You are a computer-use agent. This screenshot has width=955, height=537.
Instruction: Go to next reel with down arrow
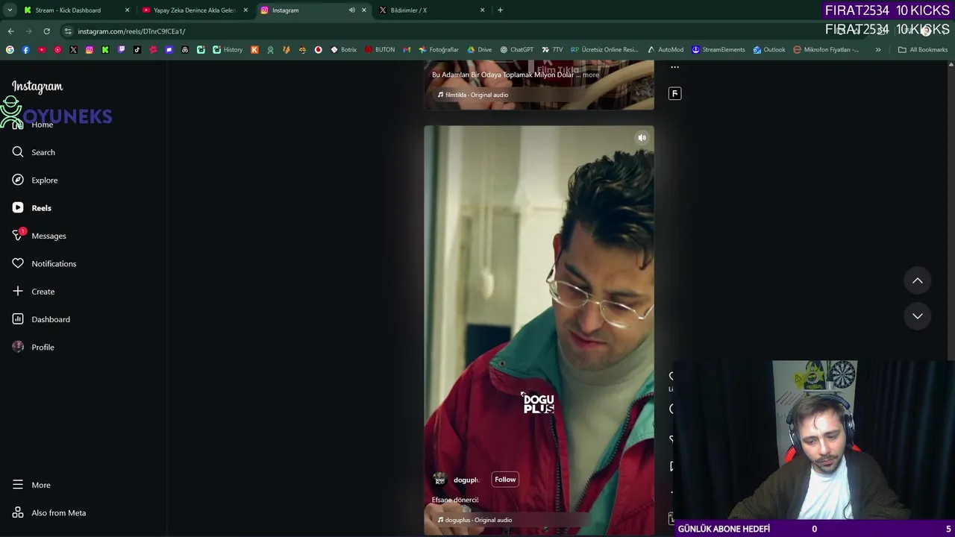[x=918, y=316]
